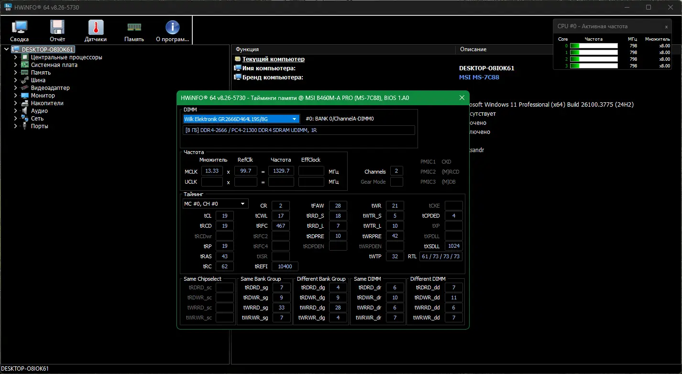The height and width of the screenshot is (374, 682).
Task: Click the Core 3 frequency bar
Action: (x=594, y=66)
